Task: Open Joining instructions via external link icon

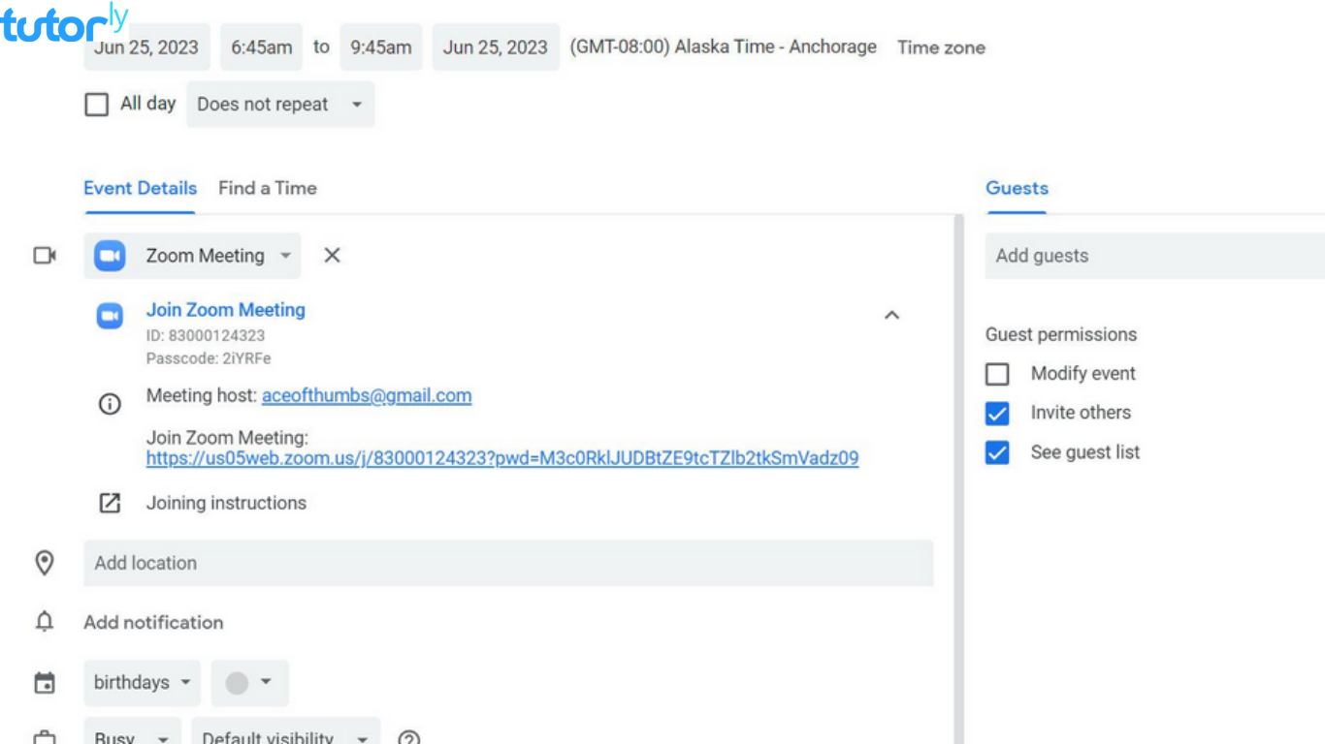Action: 110,503
